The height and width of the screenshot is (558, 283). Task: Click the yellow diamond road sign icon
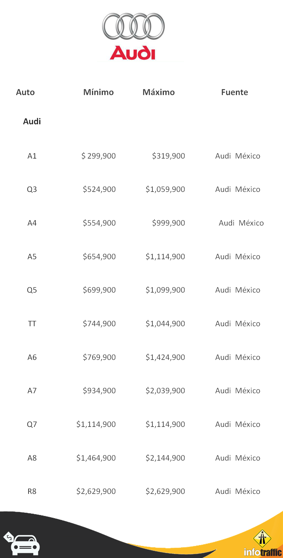click(x=262, y=538)
